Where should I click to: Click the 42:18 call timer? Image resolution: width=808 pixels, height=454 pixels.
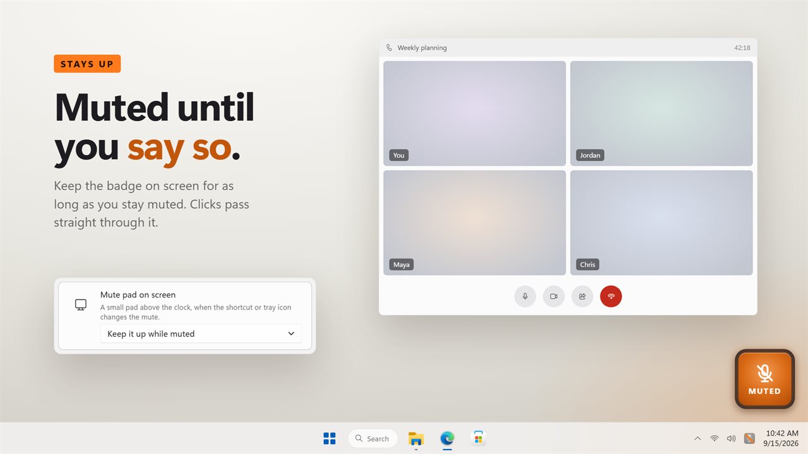[742, 48]
